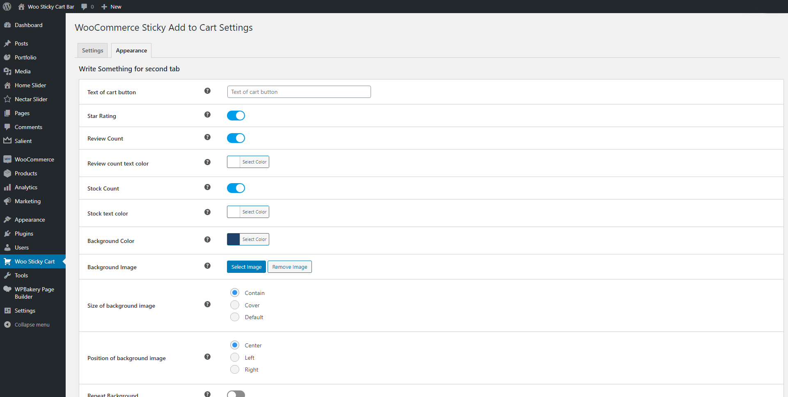This screenshot has width=788, height=397.
Task: Click help icon for Text of cart button
Action: (207, 91)
